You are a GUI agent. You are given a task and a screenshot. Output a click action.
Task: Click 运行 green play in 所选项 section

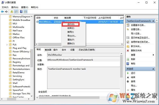(133, 73)
